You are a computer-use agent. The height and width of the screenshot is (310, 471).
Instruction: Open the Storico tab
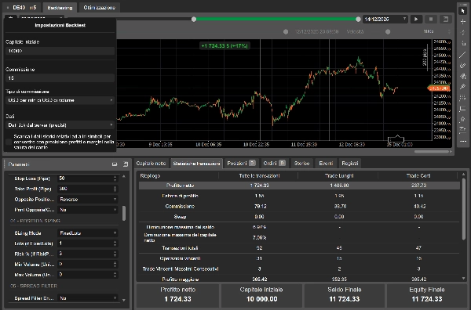302,164
